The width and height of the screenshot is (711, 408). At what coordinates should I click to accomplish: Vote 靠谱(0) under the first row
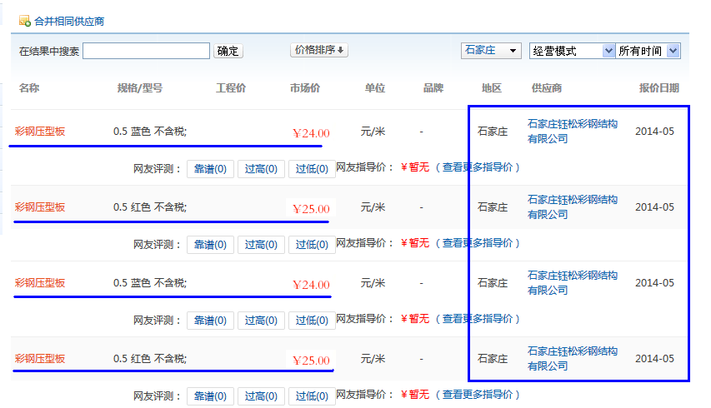click(x=210, y=169)
